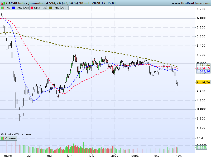The image size is (211, 158).
Task: Click the 5 200 price axis label
Action: (201, 55)
